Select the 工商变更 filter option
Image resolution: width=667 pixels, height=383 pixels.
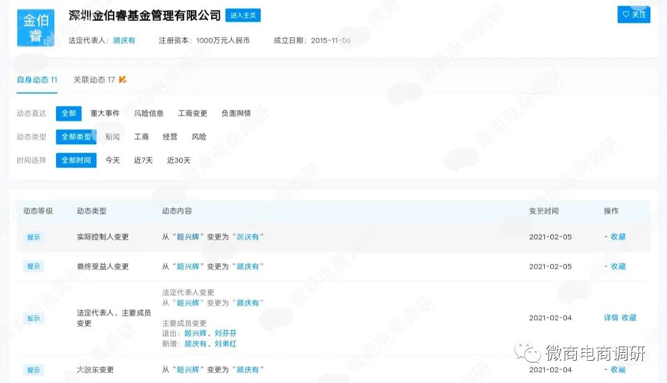click(x=193, y=113)
